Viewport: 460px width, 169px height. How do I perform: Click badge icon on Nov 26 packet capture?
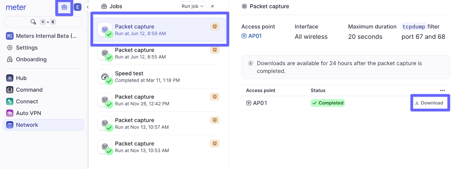click(214, 97)
